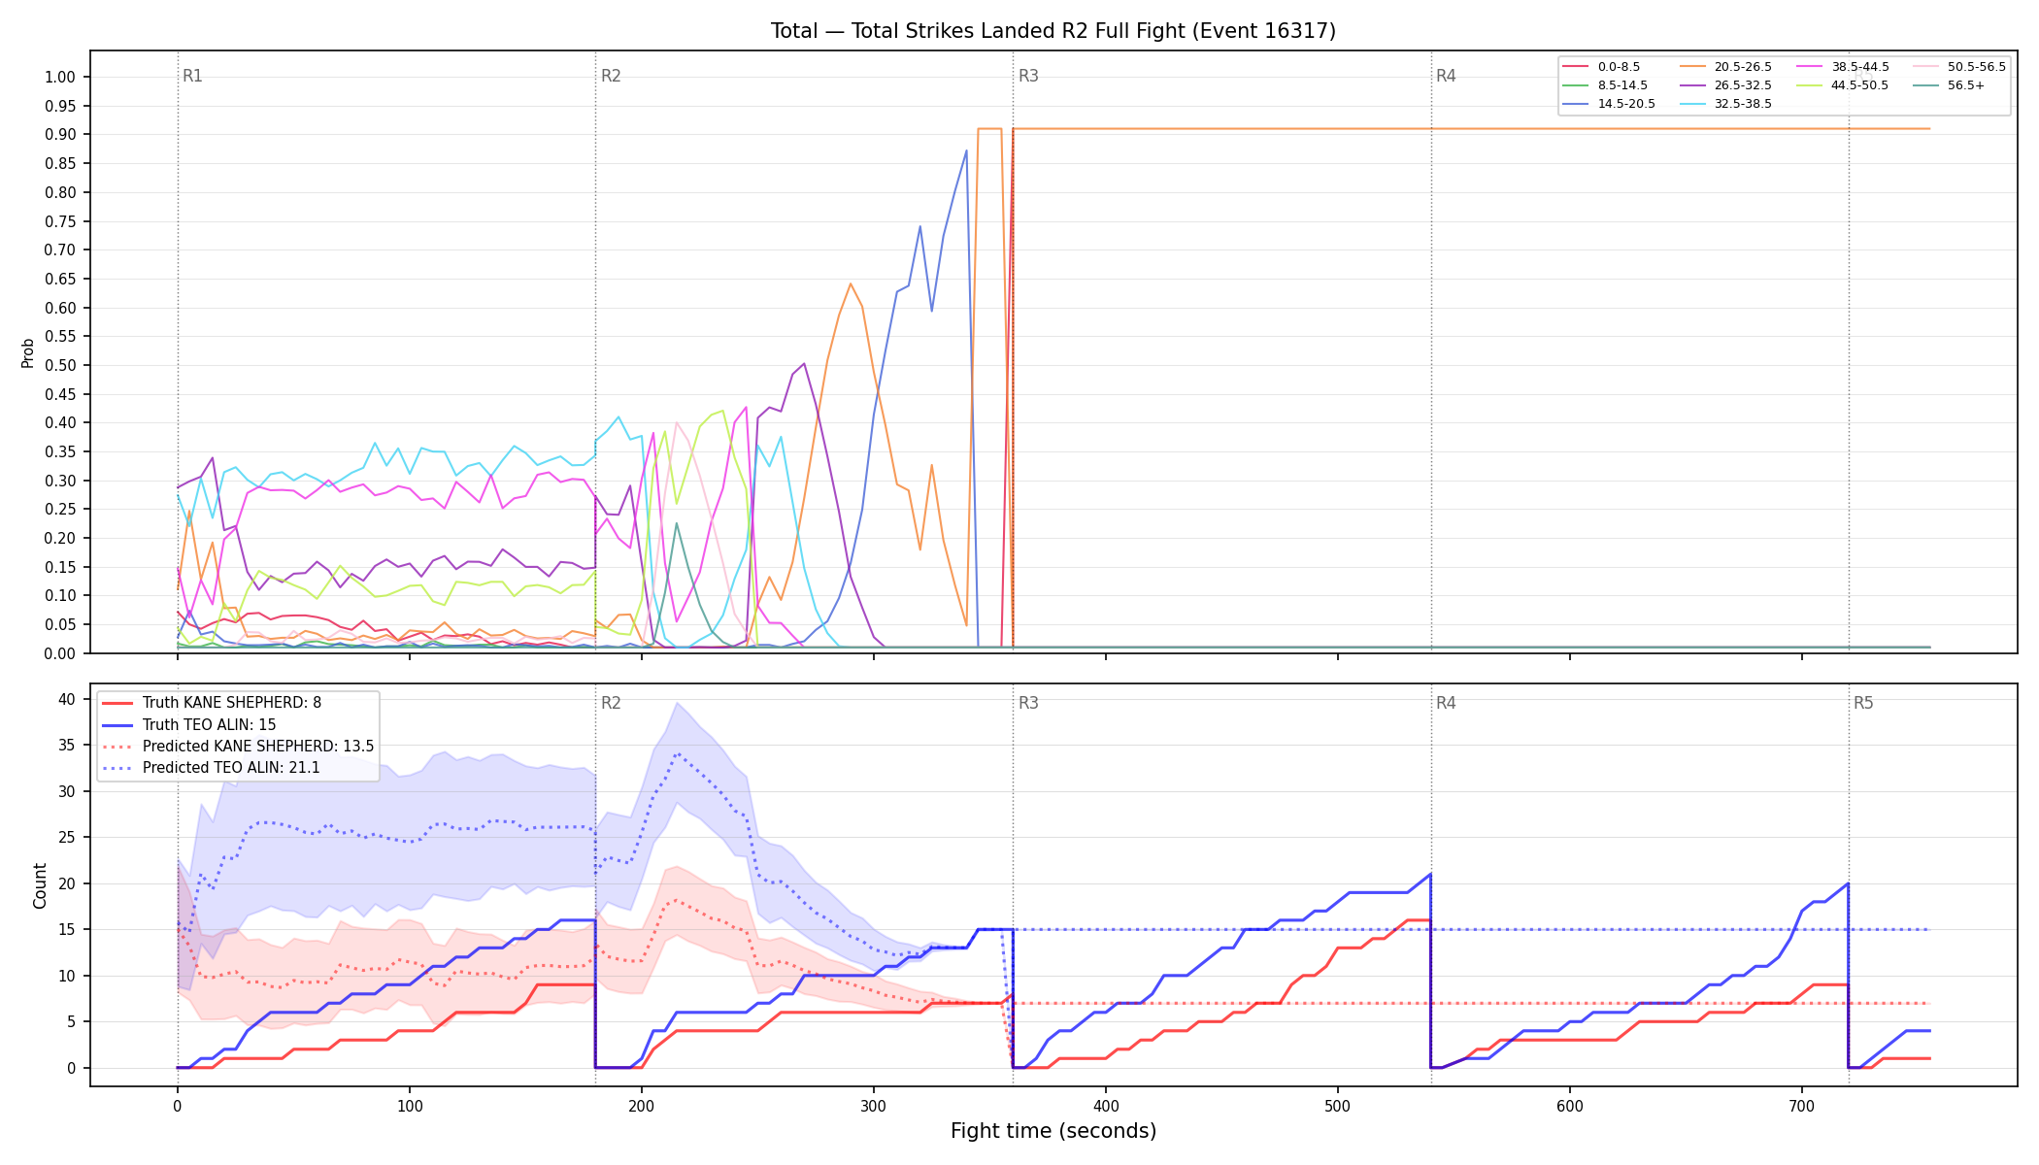Click legend entry Predicted TEO ALIN: 21.1
This screenshot has width=2039, height=1165.
pyautogui.click(x=231, y=768)
